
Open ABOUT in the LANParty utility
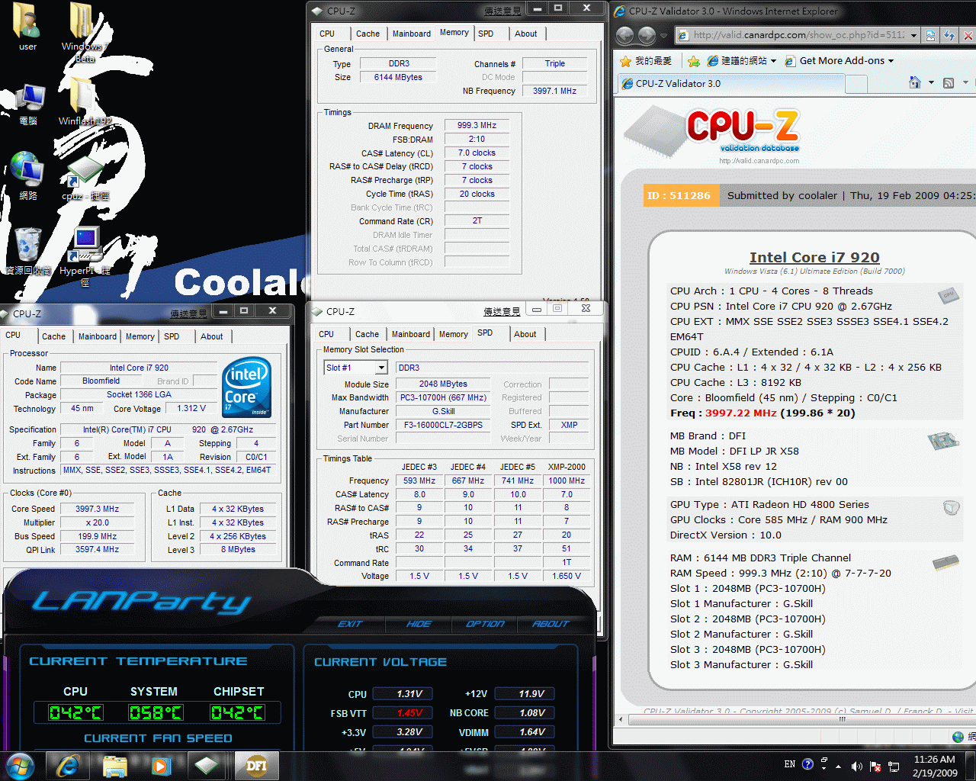point(551,624)
